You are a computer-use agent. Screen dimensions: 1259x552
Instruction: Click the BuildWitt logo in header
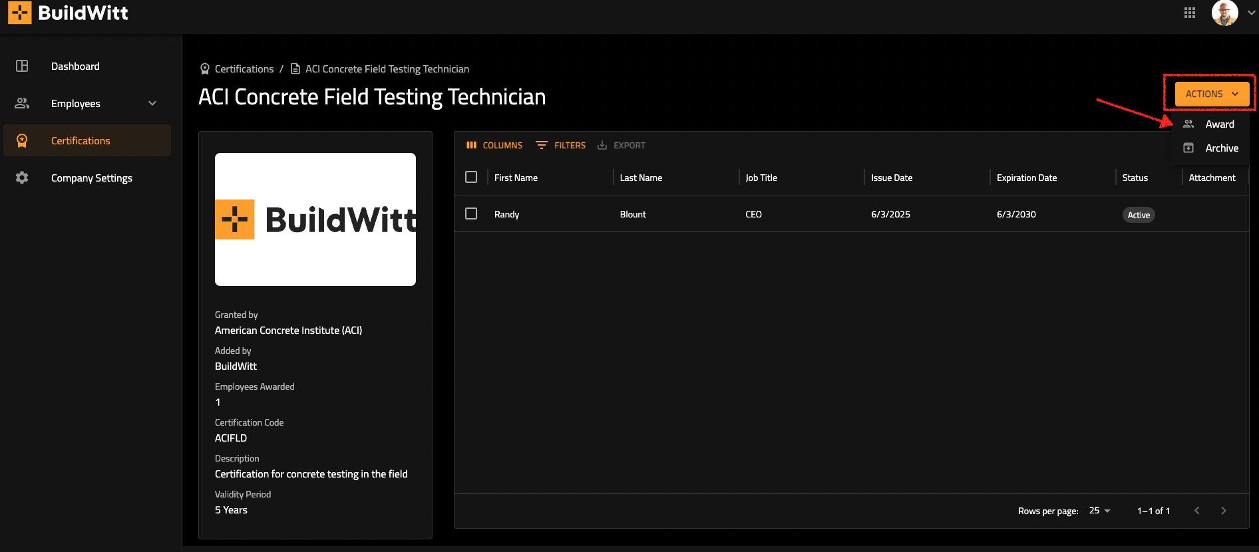[68, 13]
